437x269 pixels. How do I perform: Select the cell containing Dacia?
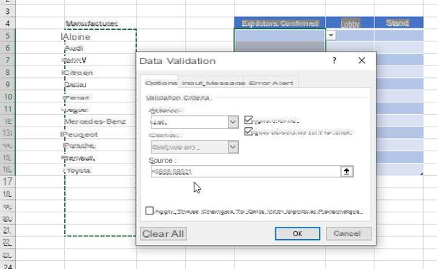click(101, 84)
